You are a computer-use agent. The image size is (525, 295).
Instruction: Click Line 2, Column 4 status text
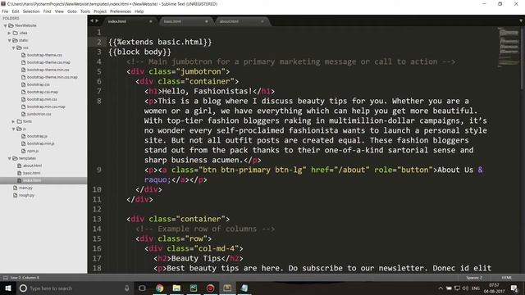[25, 278]
